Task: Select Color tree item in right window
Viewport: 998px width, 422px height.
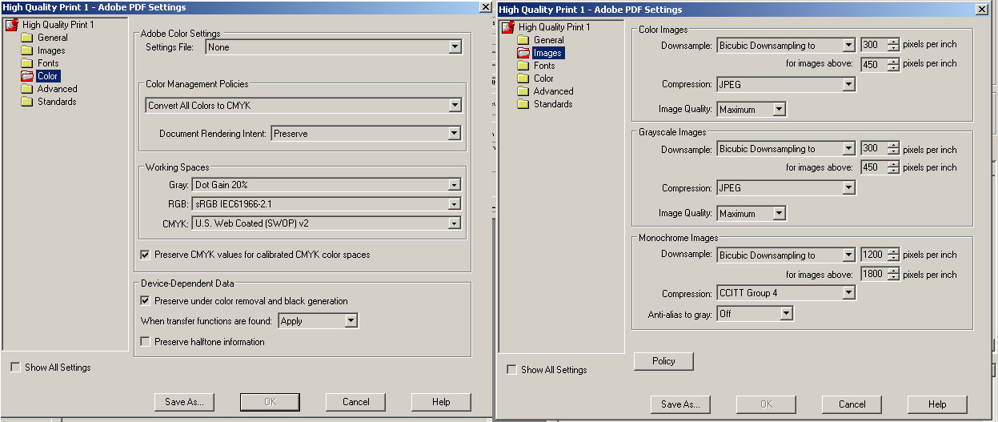Action: (x=543, y=78)
